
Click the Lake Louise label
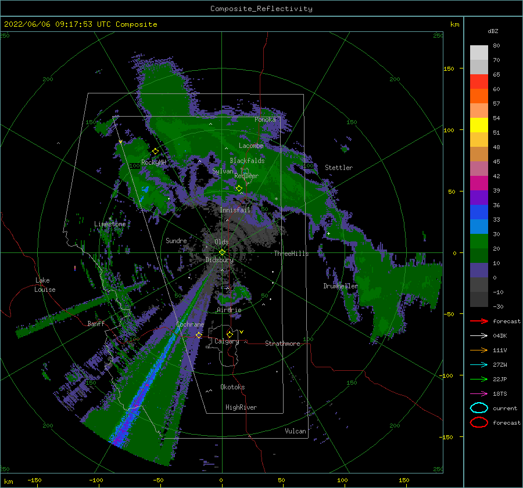[x=45, y=285]
